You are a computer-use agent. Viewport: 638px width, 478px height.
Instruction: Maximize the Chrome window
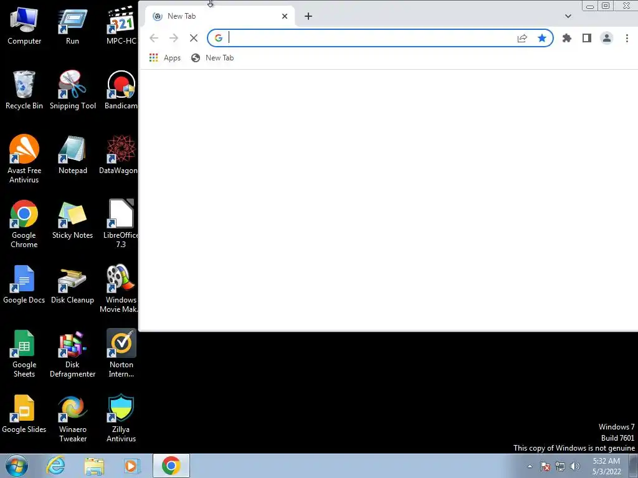606,6
